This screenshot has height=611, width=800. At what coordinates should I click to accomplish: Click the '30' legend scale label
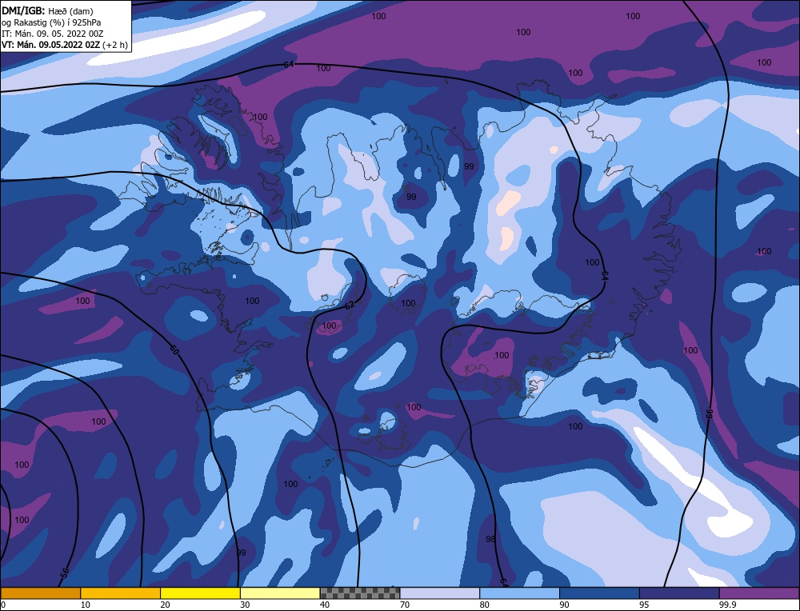(245, 605)
